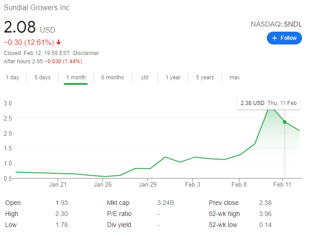Screen dimensions: 324x232
Task: Click the Jan 26 date axis label
Action: click(103, 185)
